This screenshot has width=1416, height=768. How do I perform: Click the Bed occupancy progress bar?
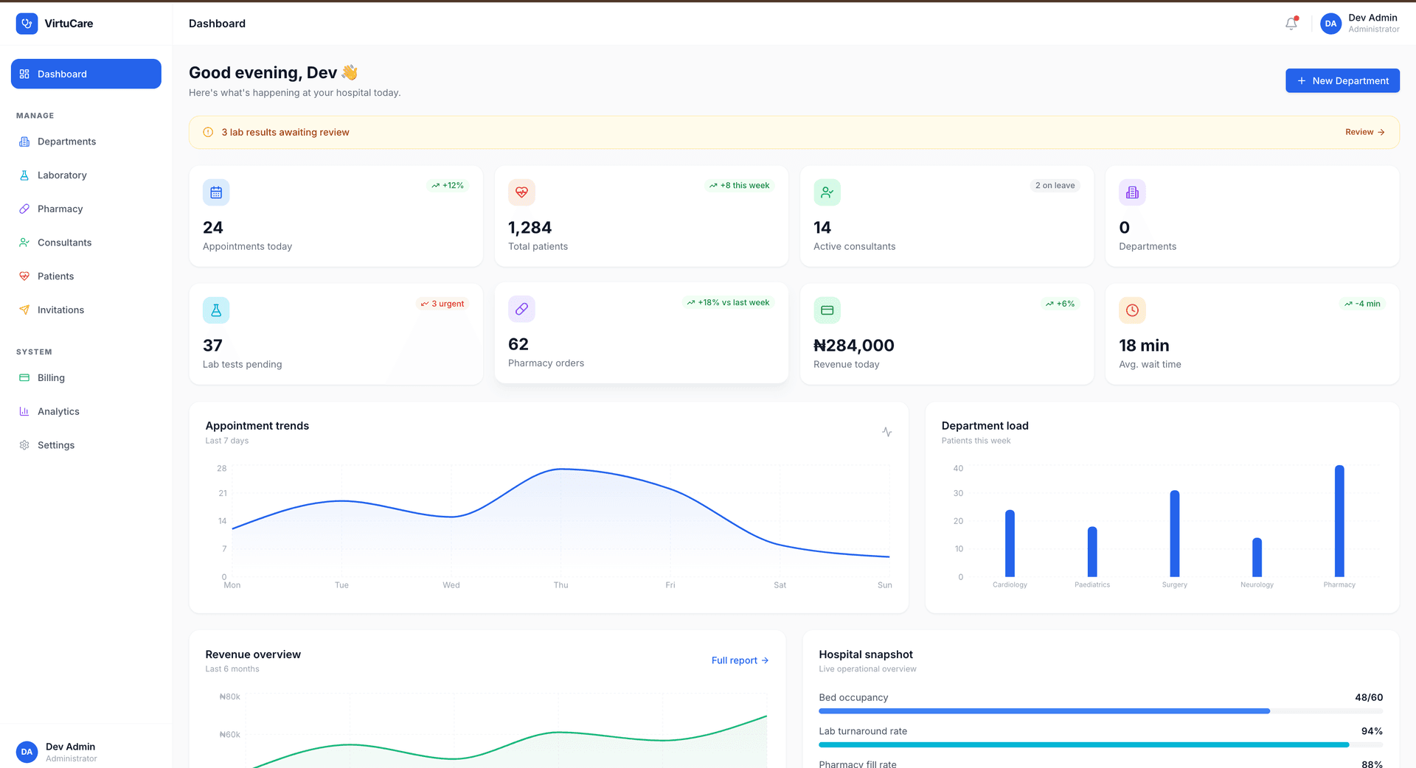1100,711
